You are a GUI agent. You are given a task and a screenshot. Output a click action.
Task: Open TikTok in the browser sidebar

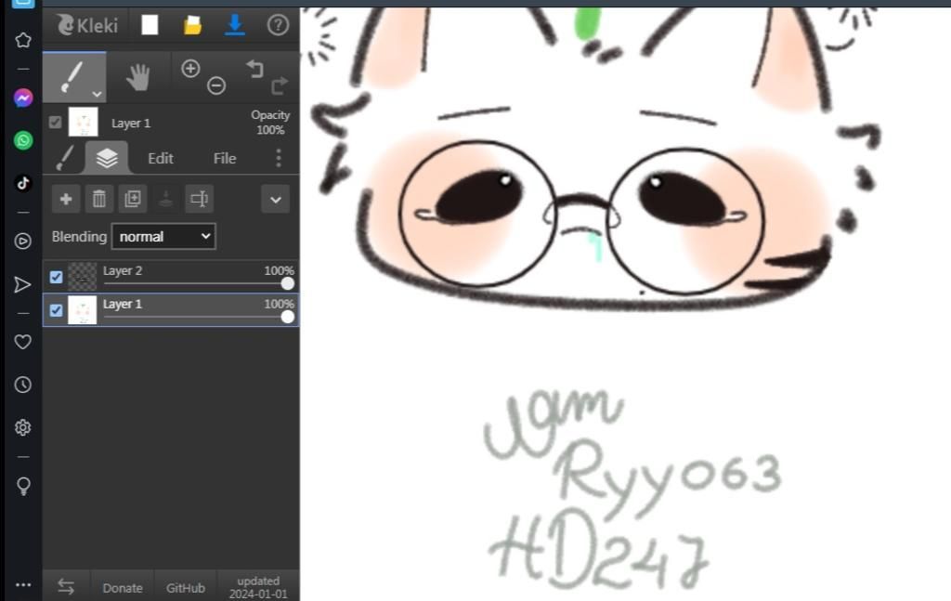[x=23, y=183]
